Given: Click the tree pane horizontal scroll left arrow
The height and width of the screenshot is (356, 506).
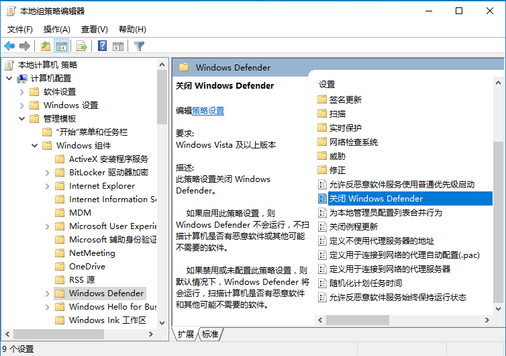Looking at the screenshot, I should [x=7, y=334].
